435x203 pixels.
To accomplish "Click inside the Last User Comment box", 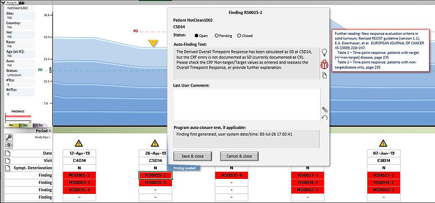I will 247,105.
